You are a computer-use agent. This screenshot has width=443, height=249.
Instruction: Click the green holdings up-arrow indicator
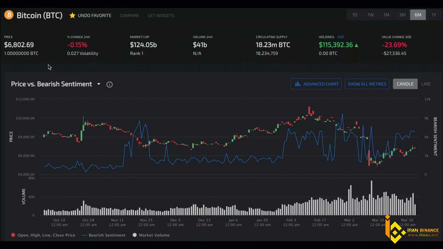[x=356, y=45]
